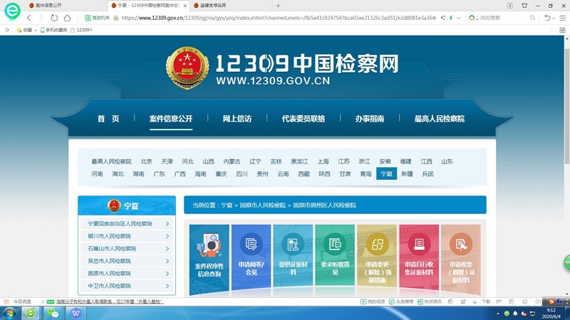Select the 北京 province link

click(x=146, y=161)
